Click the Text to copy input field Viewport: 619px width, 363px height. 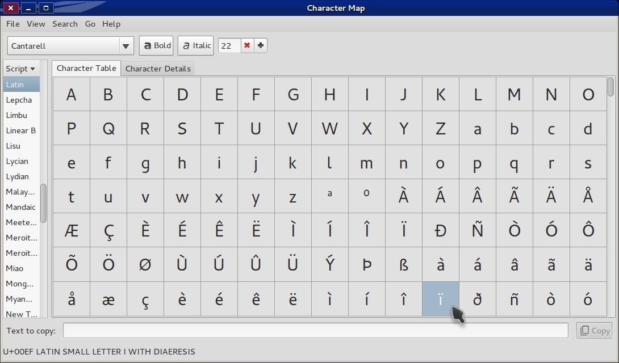(x=315, y=331)
